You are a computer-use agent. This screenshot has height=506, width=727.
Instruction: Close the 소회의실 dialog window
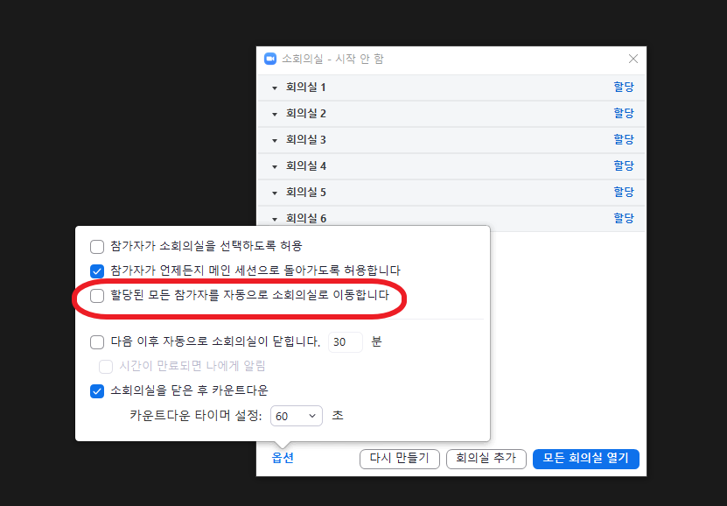click(x=633, y=59)
